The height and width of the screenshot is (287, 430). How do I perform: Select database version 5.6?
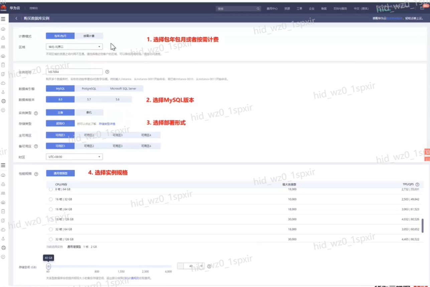point(118,99)
